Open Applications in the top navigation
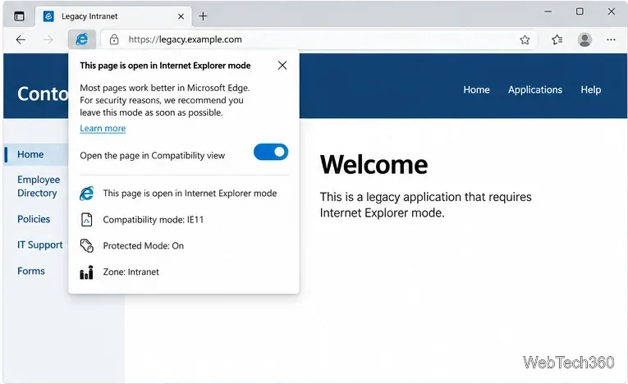 [x=535, y=89]
